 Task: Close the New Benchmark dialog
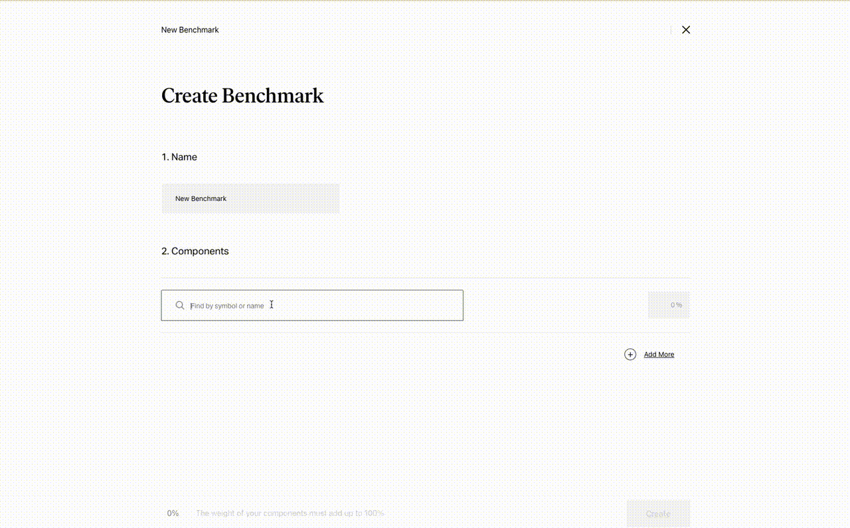(686, 30)
